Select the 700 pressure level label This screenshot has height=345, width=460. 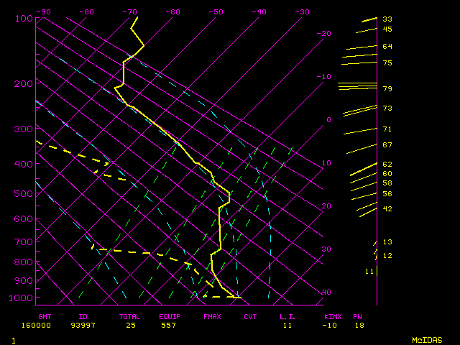(x=23, y=243)
